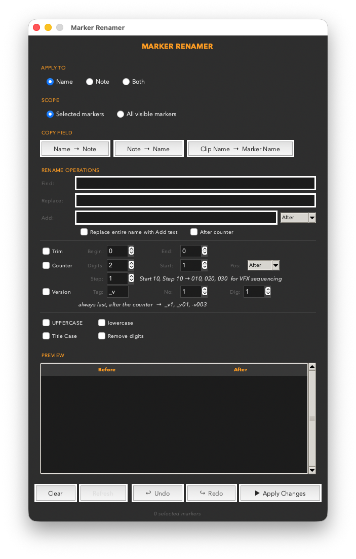
Task: Click Apply Changes play button
Action: [x=281, y=494]
